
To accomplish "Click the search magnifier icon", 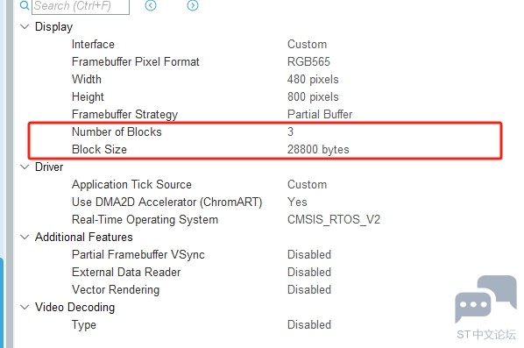I will 24,5.
